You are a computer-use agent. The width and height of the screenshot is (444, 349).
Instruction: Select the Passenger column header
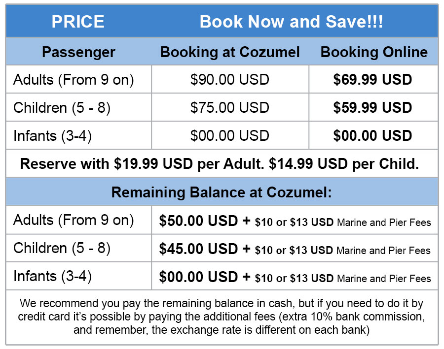78,52
